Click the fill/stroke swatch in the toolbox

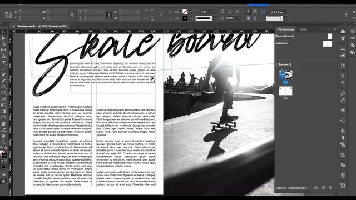tap(3, 154)
